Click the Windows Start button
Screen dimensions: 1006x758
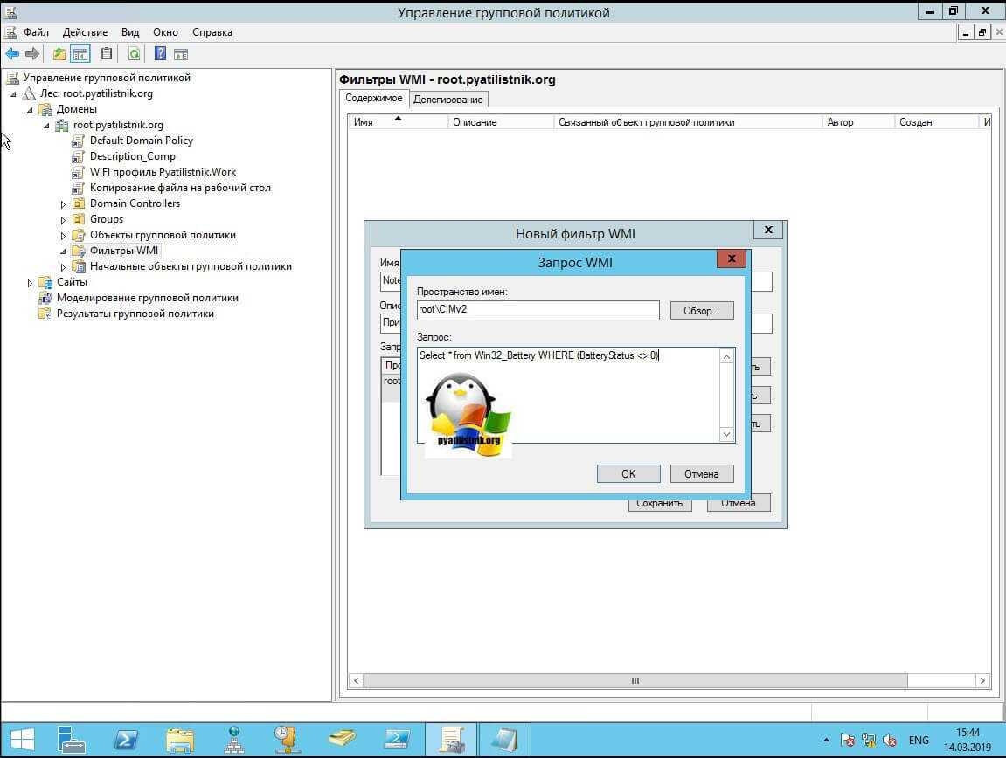click(22, 739)
